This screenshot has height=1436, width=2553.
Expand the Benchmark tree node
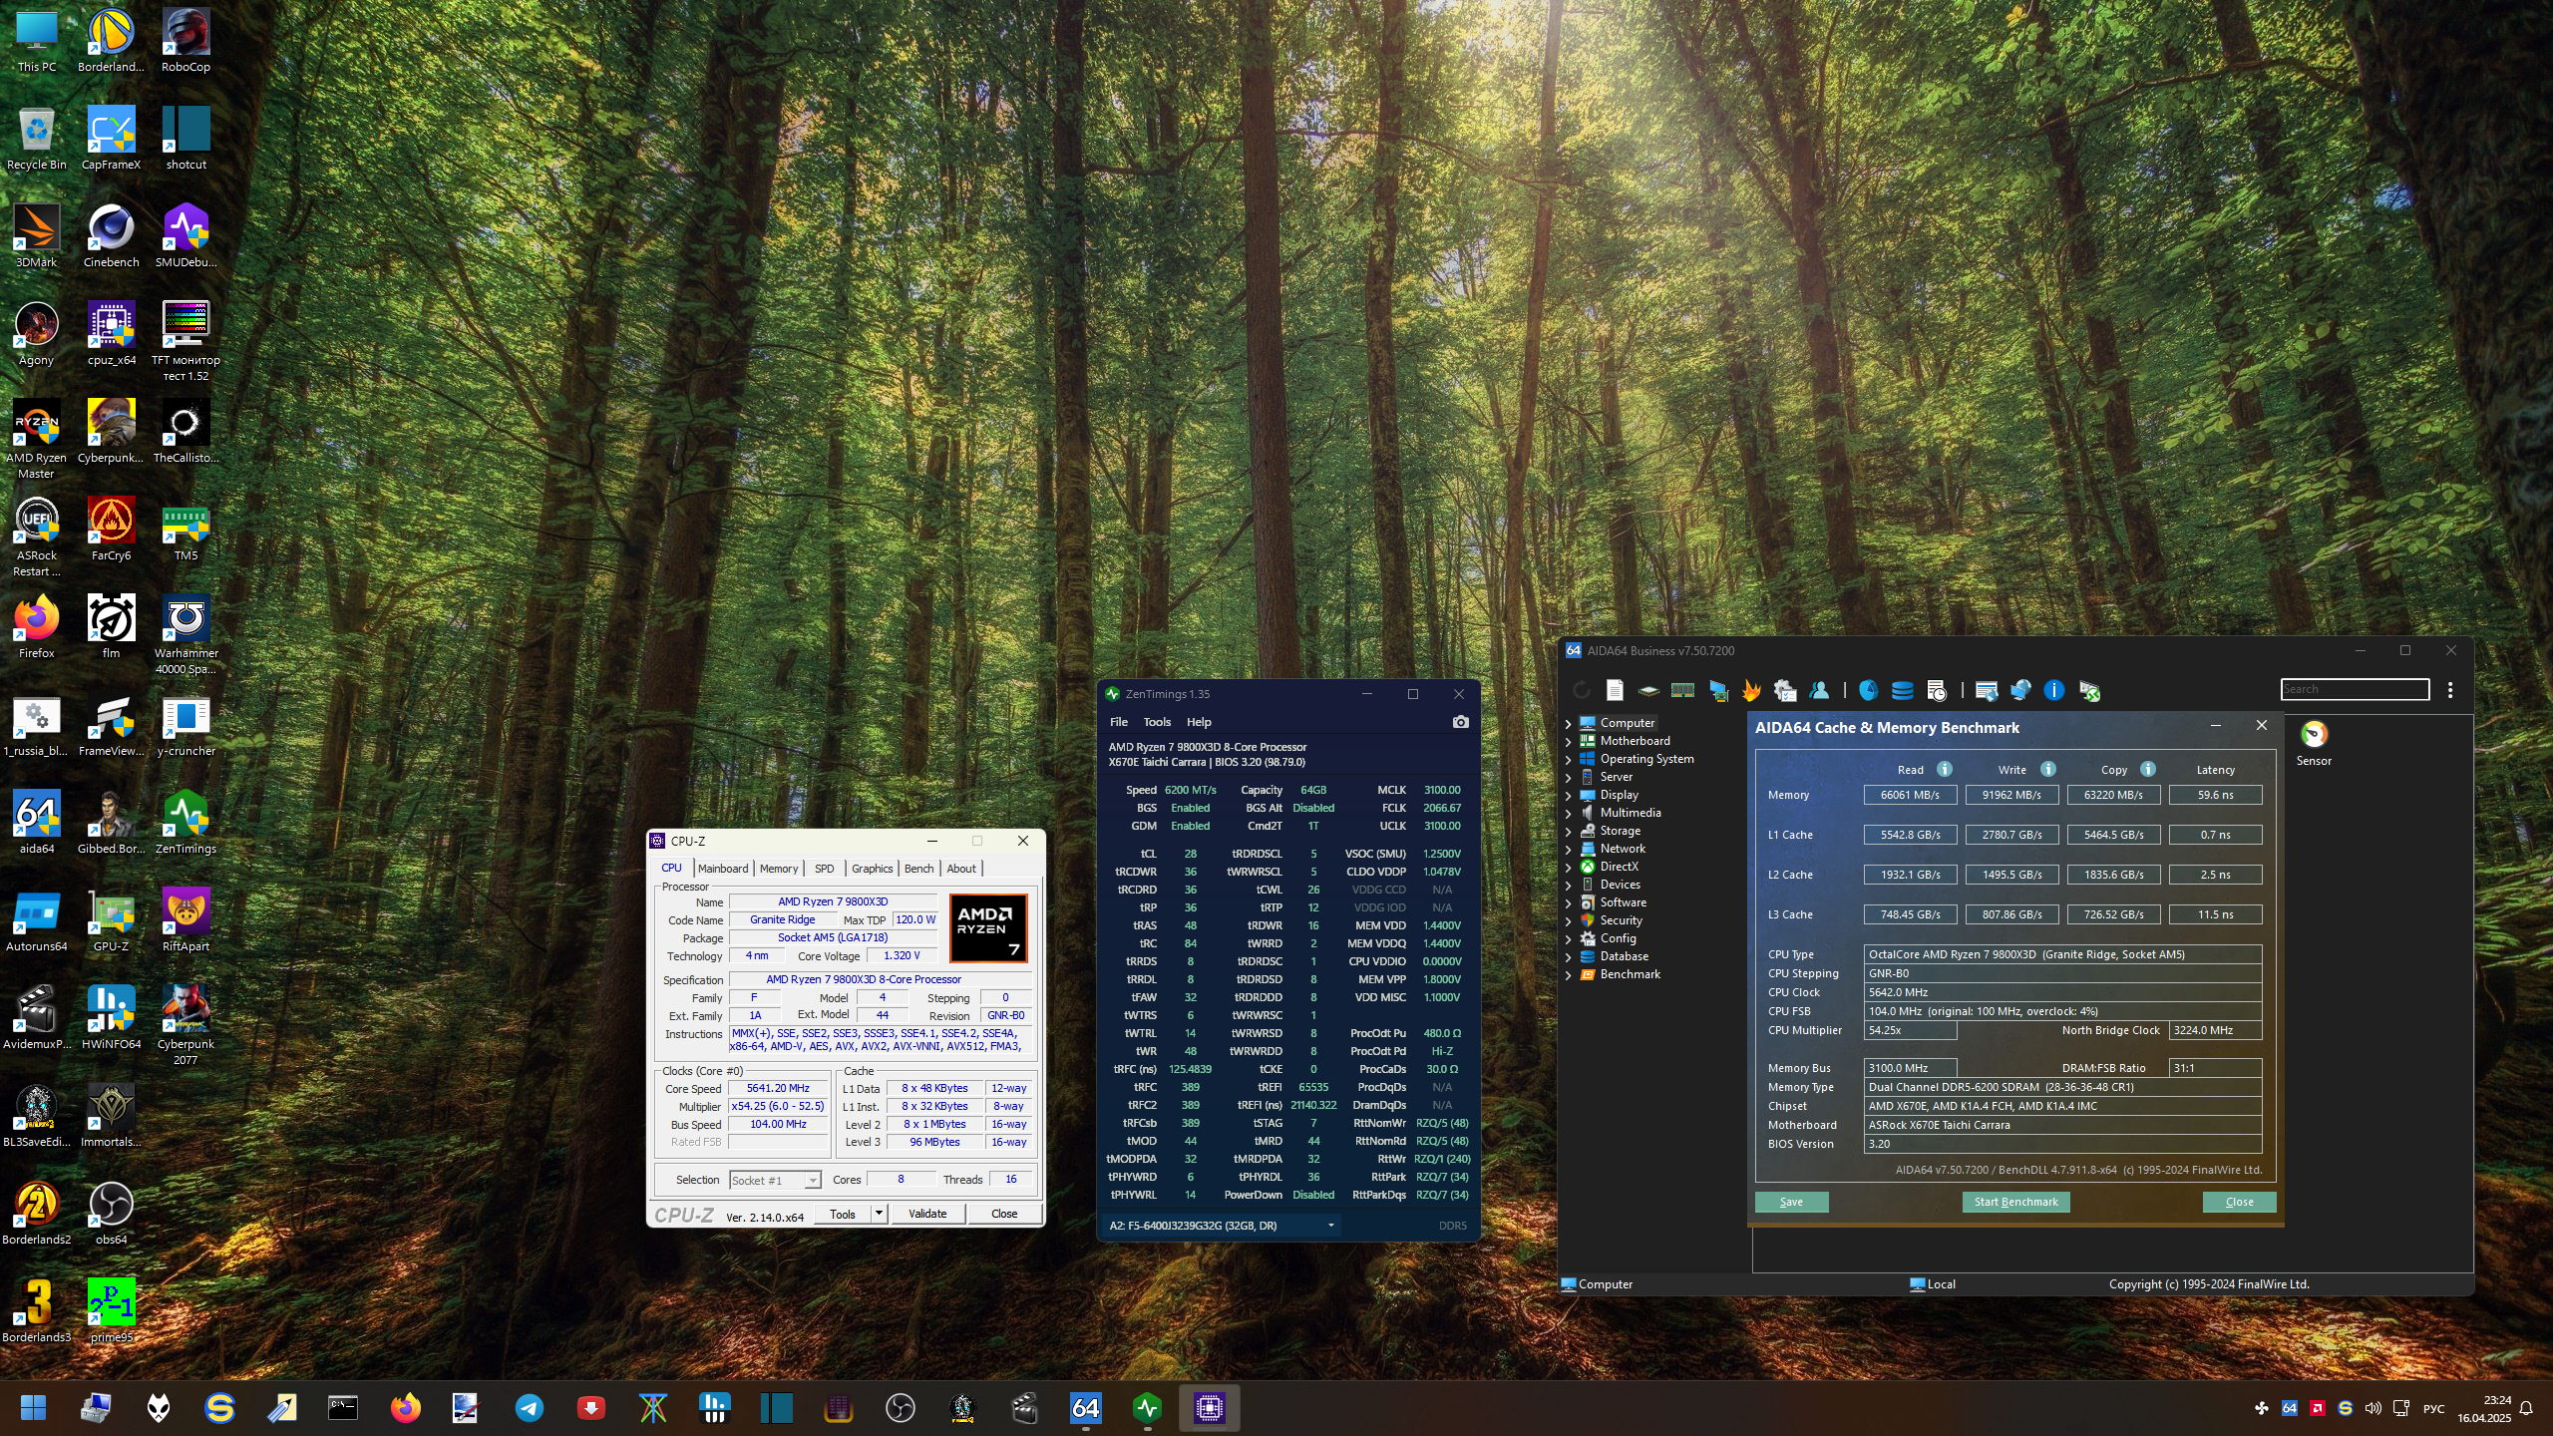coord(1568,974)
